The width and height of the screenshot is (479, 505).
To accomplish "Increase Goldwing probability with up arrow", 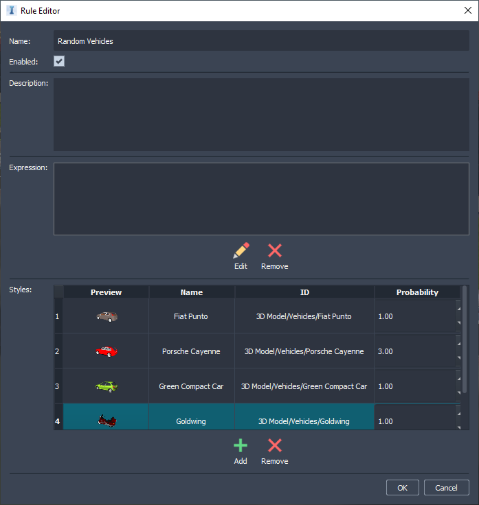I will [458, 414].
